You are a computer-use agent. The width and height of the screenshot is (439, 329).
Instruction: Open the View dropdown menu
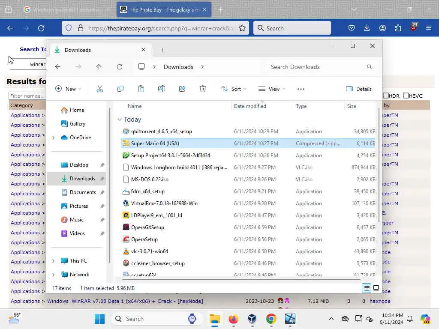click(271, 89)
